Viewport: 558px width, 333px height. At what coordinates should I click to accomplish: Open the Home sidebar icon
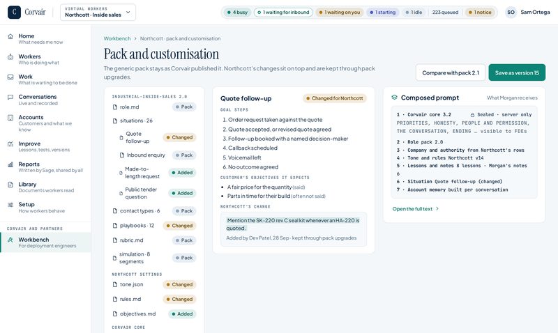click(10, 36)
